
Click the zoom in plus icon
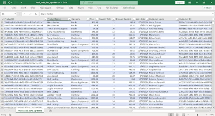click(x=207, y=115)
